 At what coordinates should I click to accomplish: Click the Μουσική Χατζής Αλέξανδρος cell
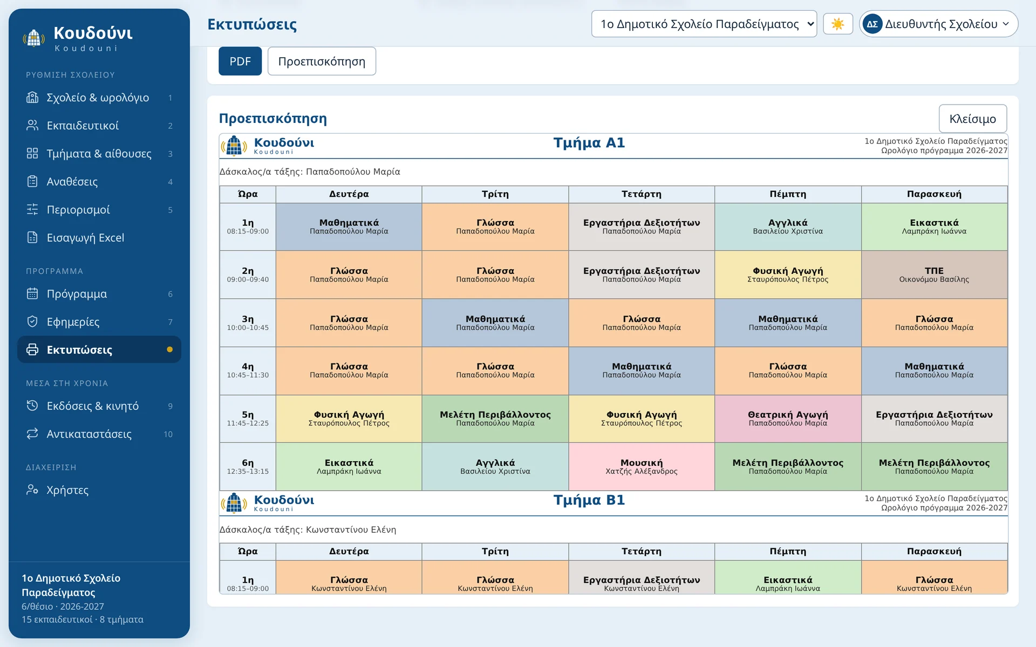click(641, 467)
